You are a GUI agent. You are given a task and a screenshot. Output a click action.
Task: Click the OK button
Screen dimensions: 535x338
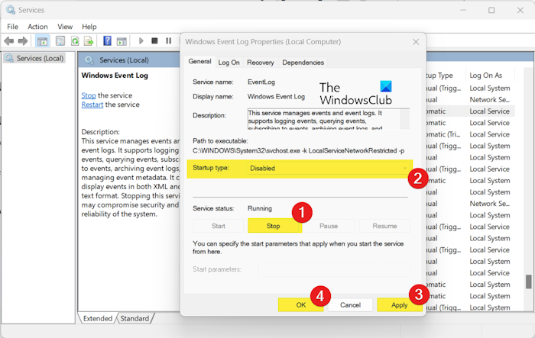(x=300, y=304)
